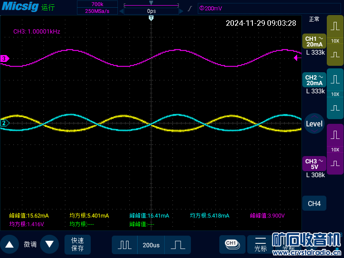Shift horizontal position with right arrow

click(181, 11)
